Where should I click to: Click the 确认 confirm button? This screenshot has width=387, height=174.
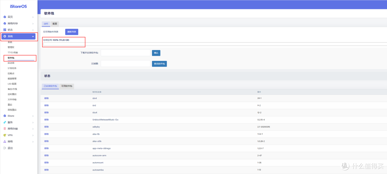pos(156,53)
